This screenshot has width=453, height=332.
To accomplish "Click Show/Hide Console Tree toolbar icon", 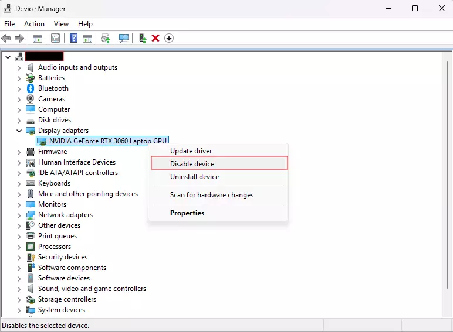I will tap(38, 38).
